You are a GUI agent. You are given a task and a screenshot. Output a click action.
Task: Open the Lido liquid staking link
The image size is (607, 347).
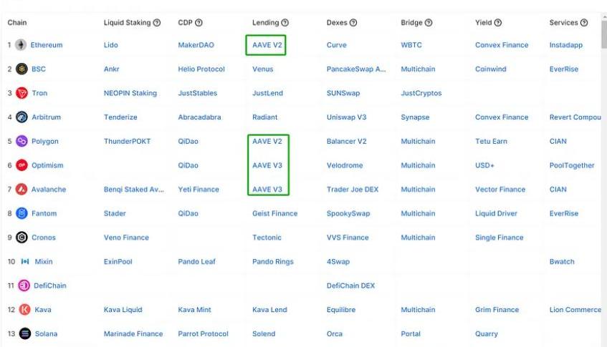110,45
